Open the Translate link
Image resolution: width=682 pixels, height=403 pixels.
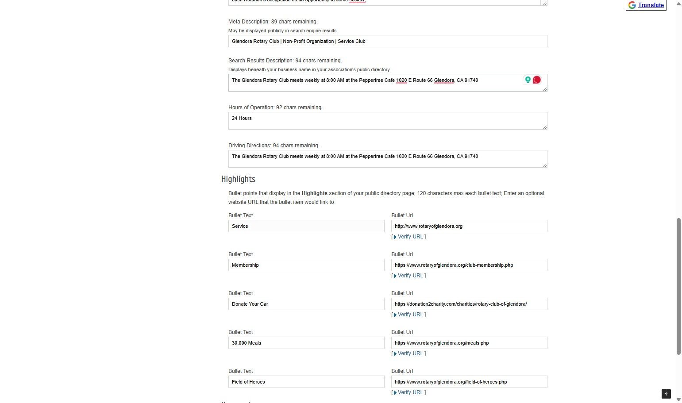tap(651, 5)
